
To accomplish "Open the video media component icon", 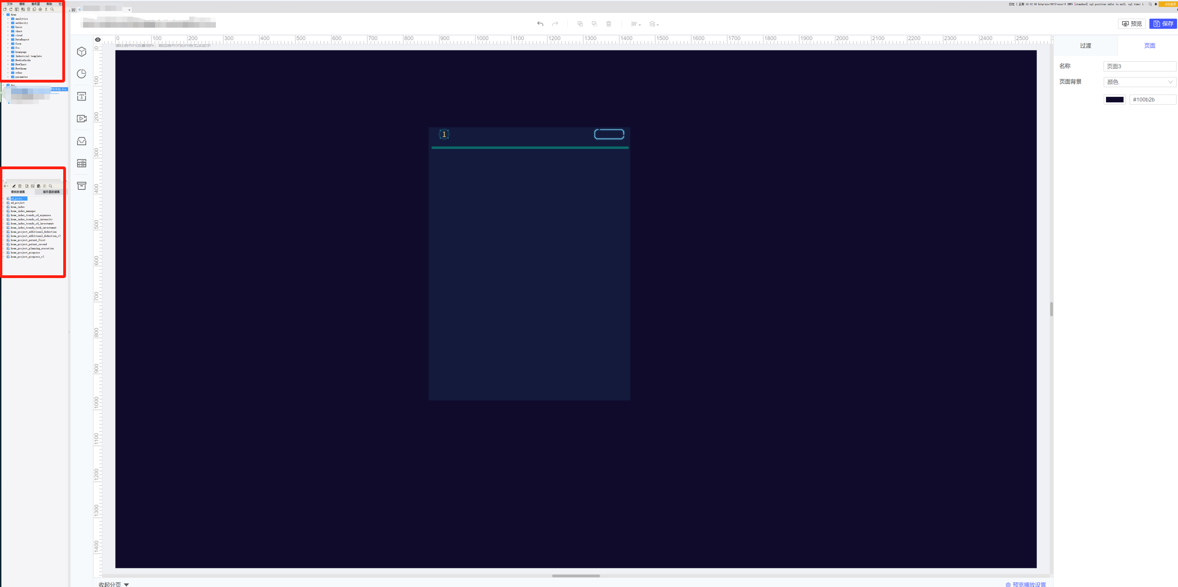I will (x=82, y=119).
